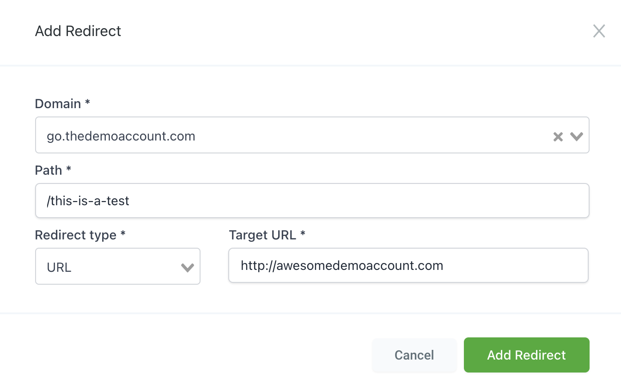This screenshot has height=391, width=621.
Task: Click the Redirect type field label
Action: (x=76, y=235)
